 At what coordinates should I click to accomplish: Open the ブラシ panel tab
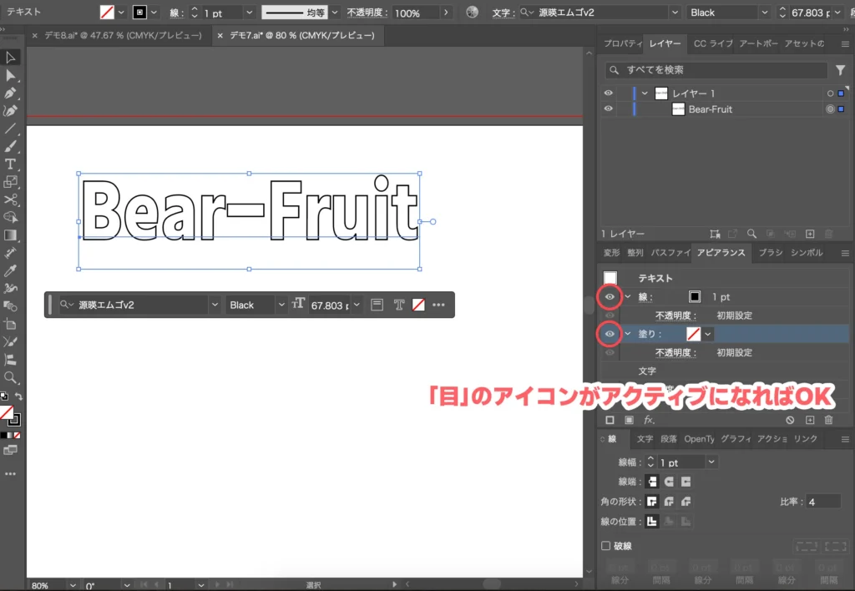click(x=771, y=252)
